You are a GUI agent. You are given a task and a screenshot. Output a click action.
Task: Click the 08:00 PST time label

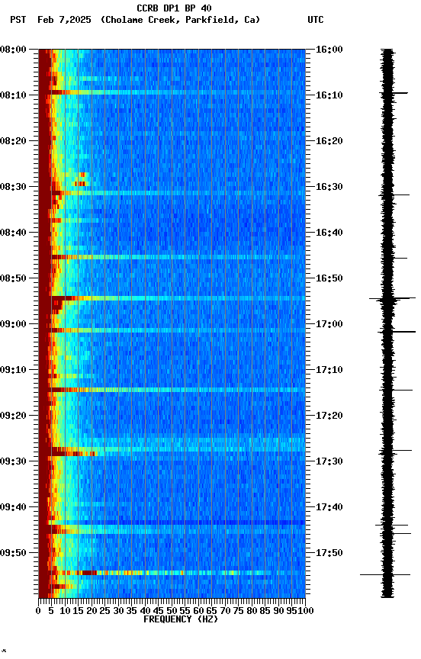(13, 50)
